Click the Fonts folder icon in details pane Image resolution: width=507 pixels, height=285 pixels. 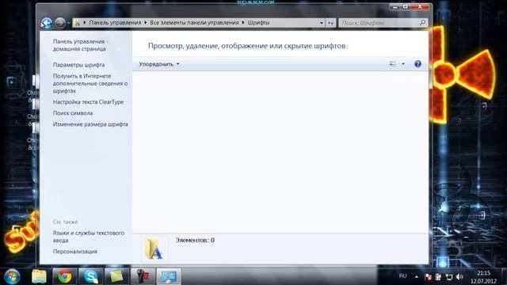coord(153,249)
